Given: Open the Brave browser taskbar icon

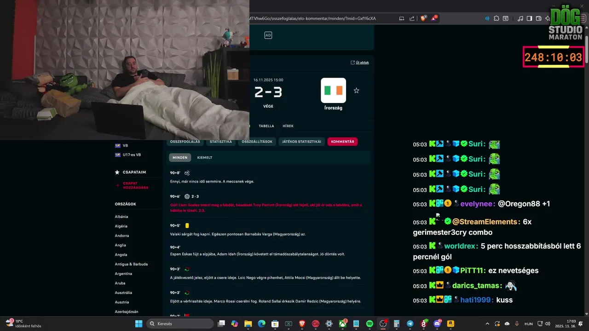Looking at the screenshot, I should coord(302,324).
